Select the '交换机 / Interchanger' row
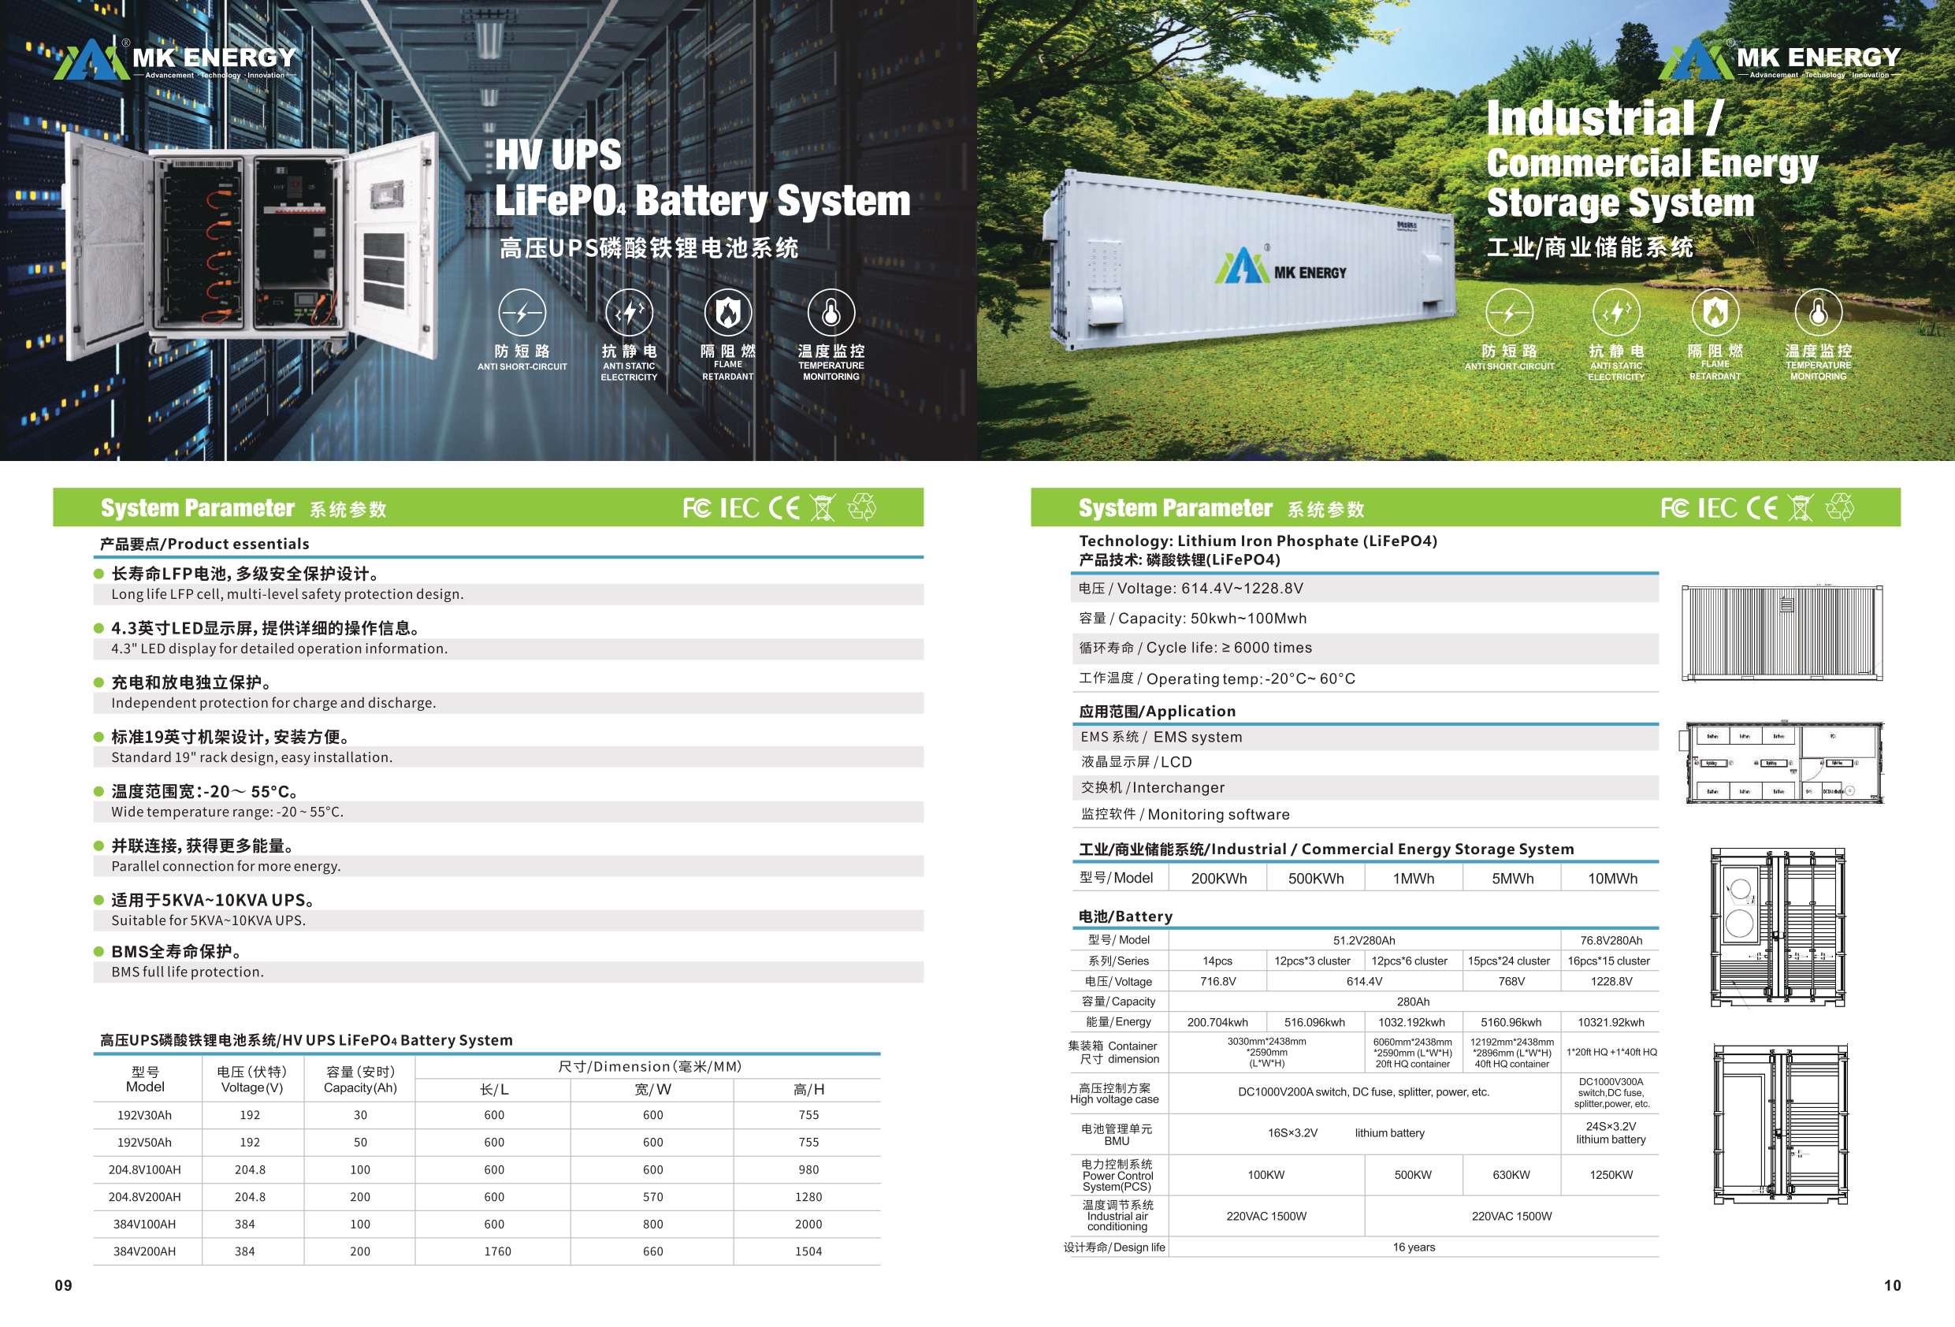This screenshot has width=1955, height=1327. tap(1365, 788)
